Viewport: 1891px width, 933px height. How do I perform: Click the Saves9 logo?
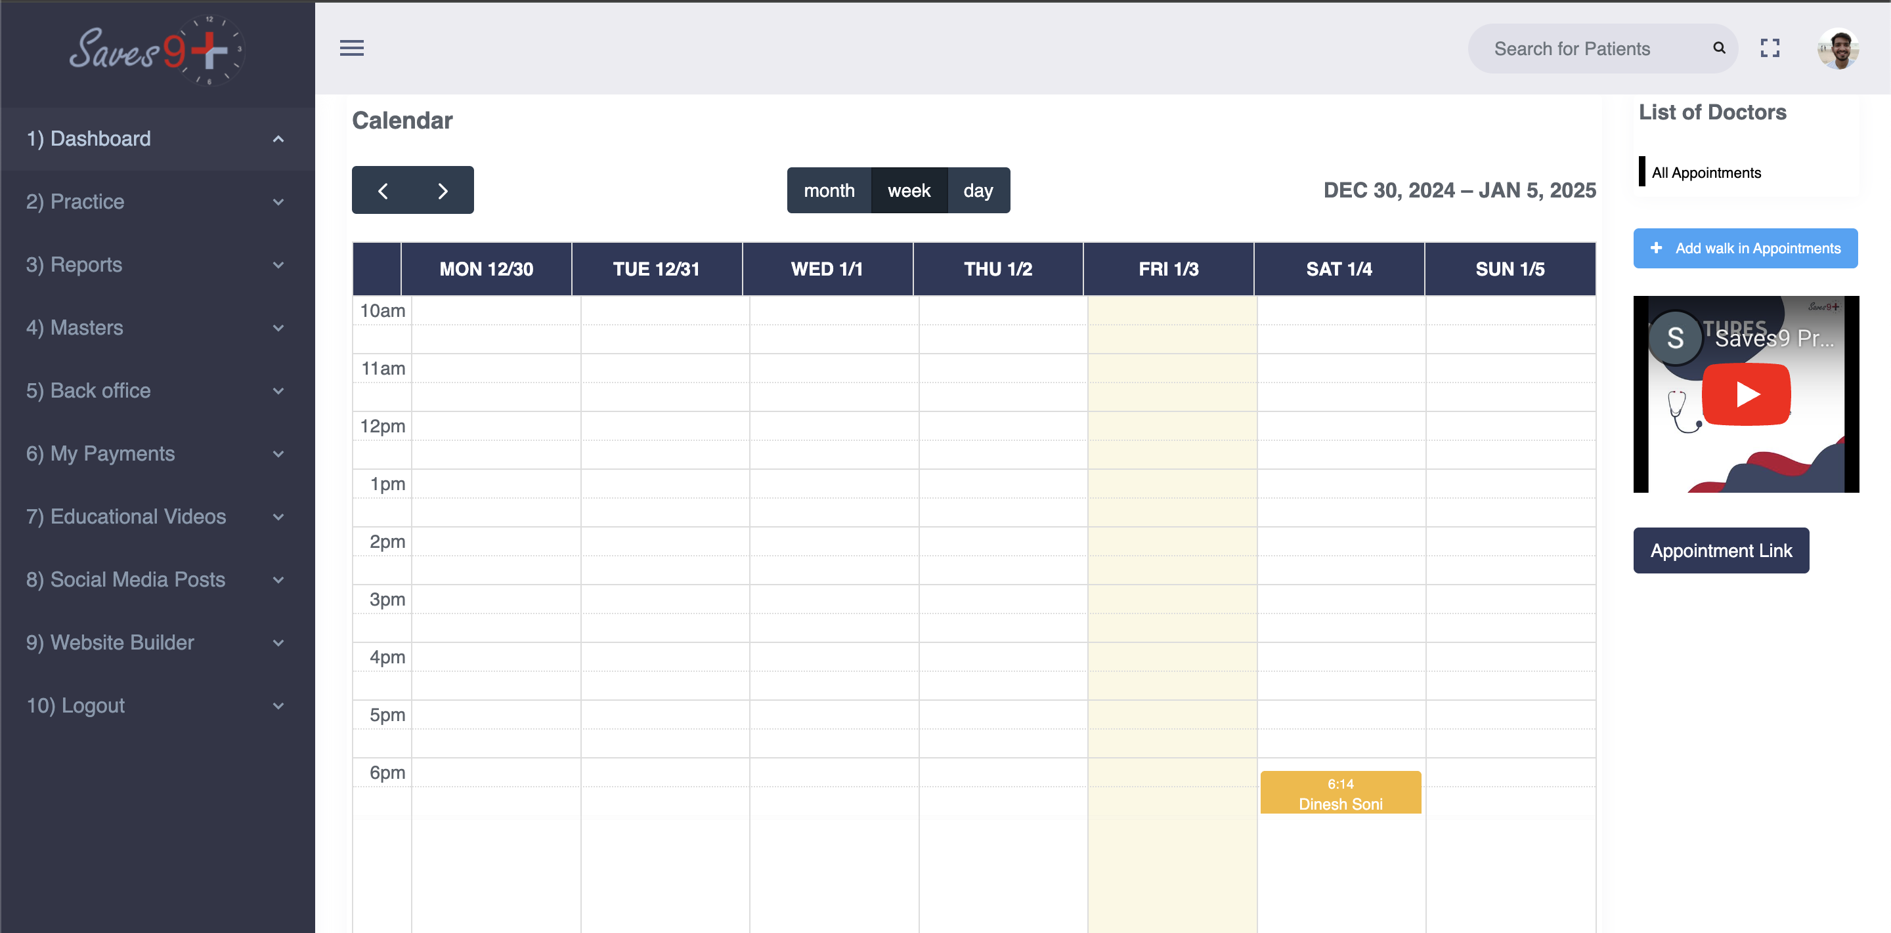pyautogui.click(x=157, y=50)
